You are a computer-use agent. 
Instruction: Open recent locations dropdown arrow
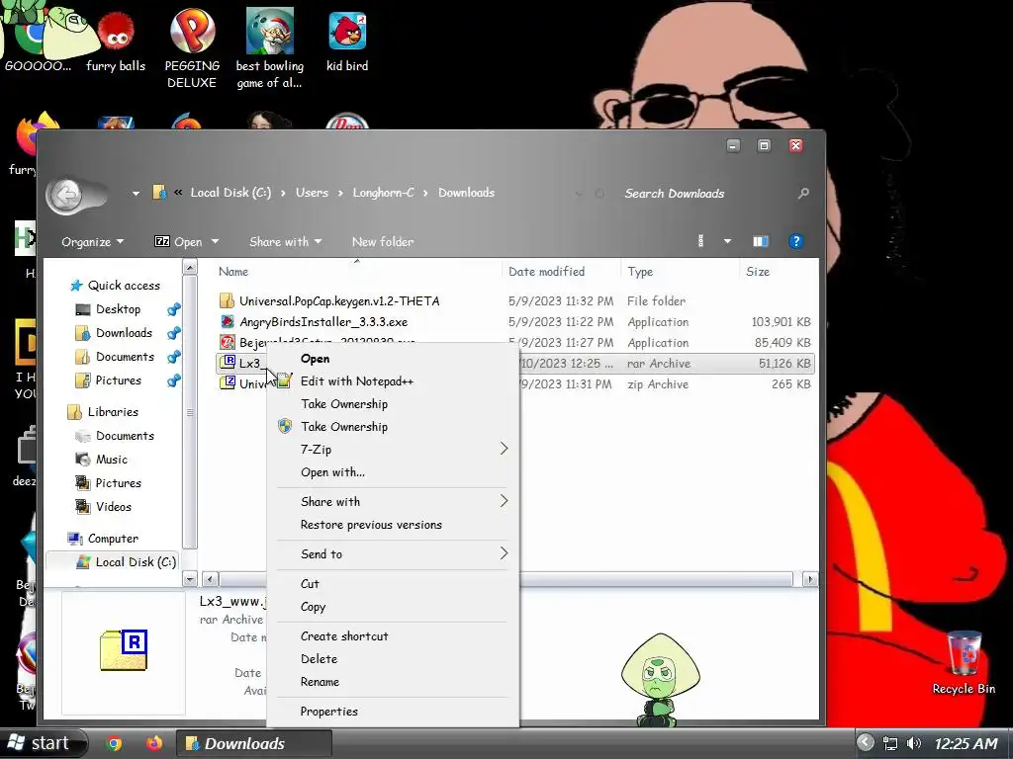tap(136, 193)
